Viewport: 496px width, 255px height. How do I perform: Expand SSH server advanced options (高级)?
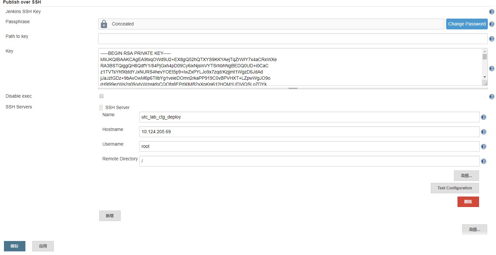click(x=466, y=176)
